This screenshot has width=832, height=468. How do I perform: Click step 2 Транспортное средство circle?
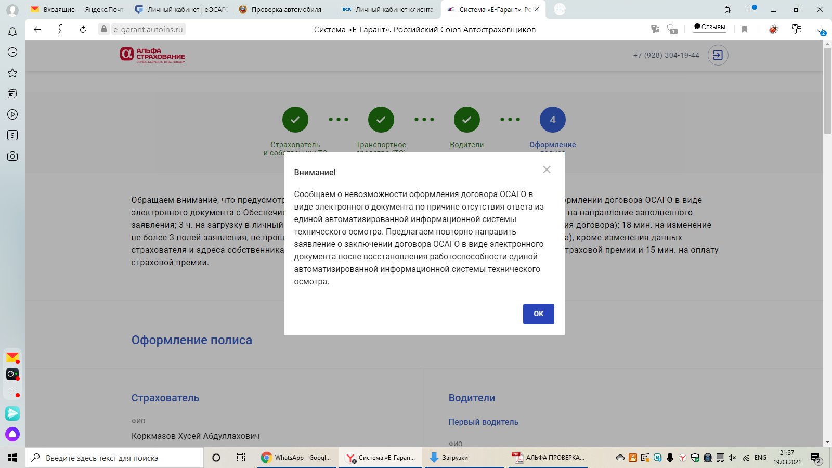click(x=381, y=120)
